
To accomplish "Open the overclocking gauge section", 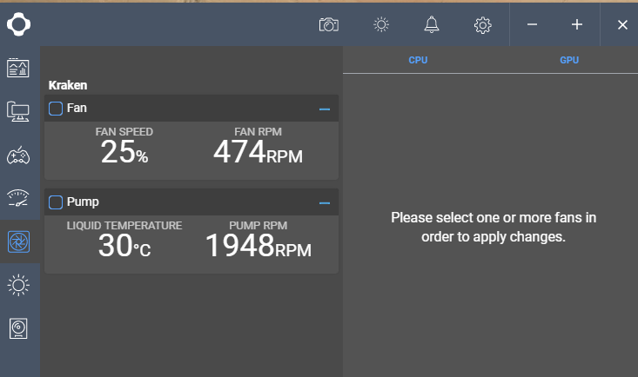I will [x=18, y=198].
